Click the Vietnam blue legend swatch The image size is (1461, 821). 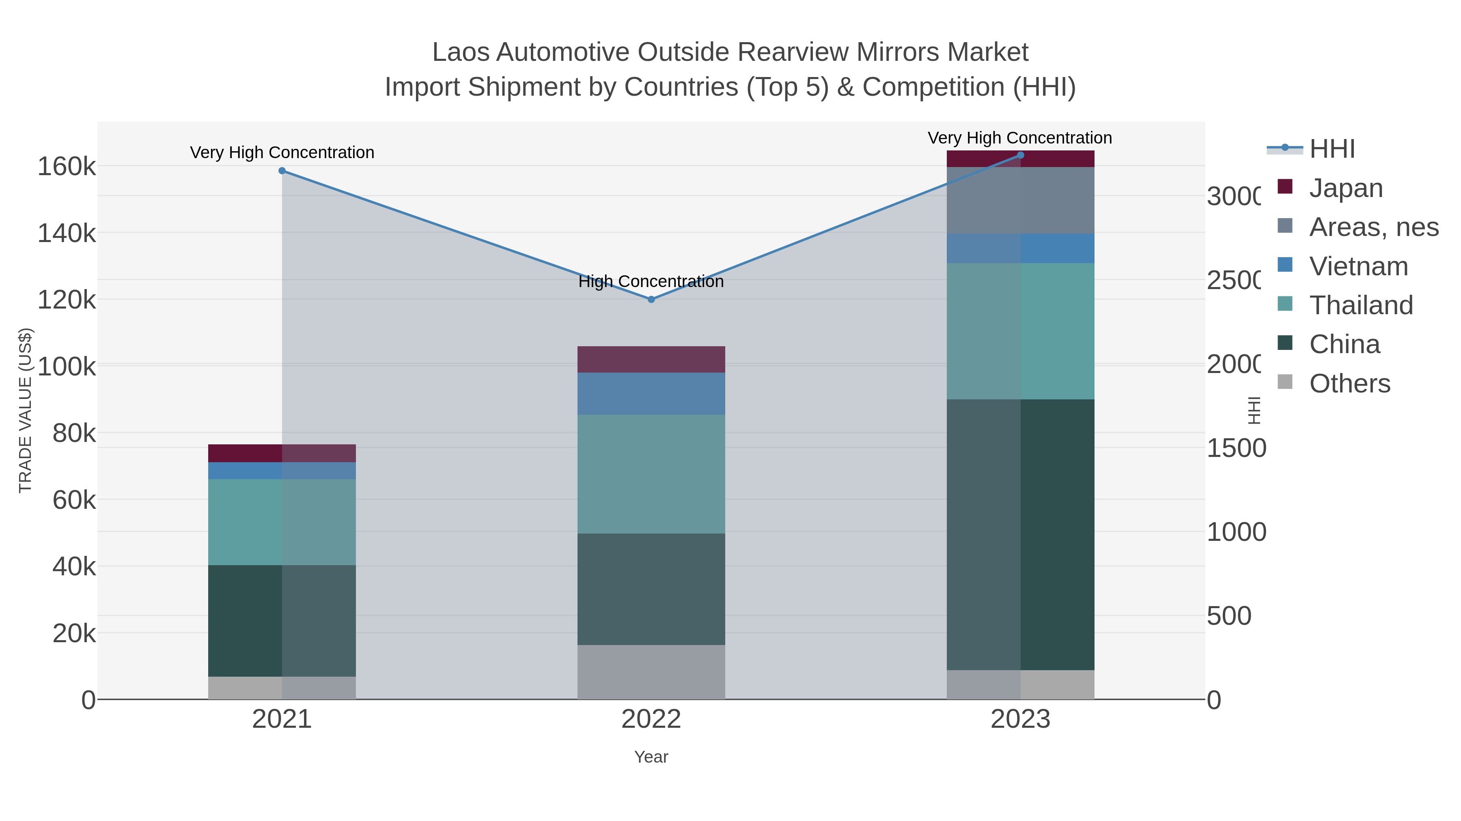coord(1285,265)
